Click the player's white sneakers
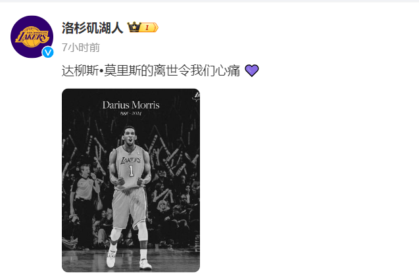 [128, 260]
